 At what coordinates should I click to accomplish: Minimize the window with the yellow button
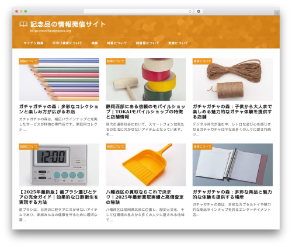click(21, 11)
